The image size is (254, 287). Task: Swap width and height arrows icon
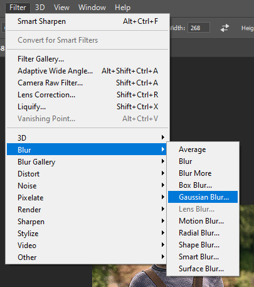pyautogui.click(x=225, y=28)
